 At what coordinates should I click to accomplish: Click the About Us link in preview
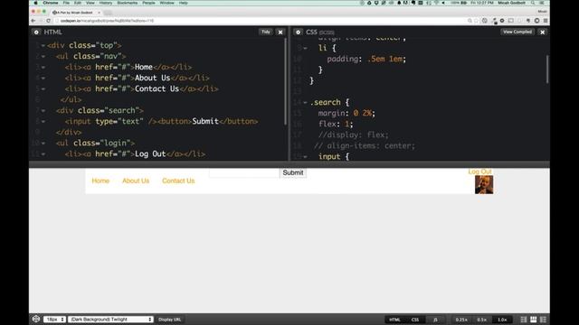136,181
